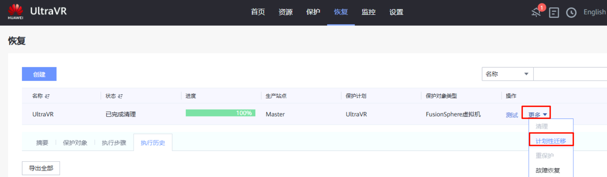The image size is (607, 177).
Task: Open the task list icon in header
Action: pos(554,13)
